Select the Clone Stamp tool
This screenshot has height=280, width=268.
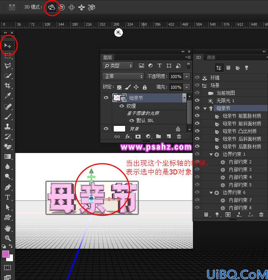[x=8, y=127]
